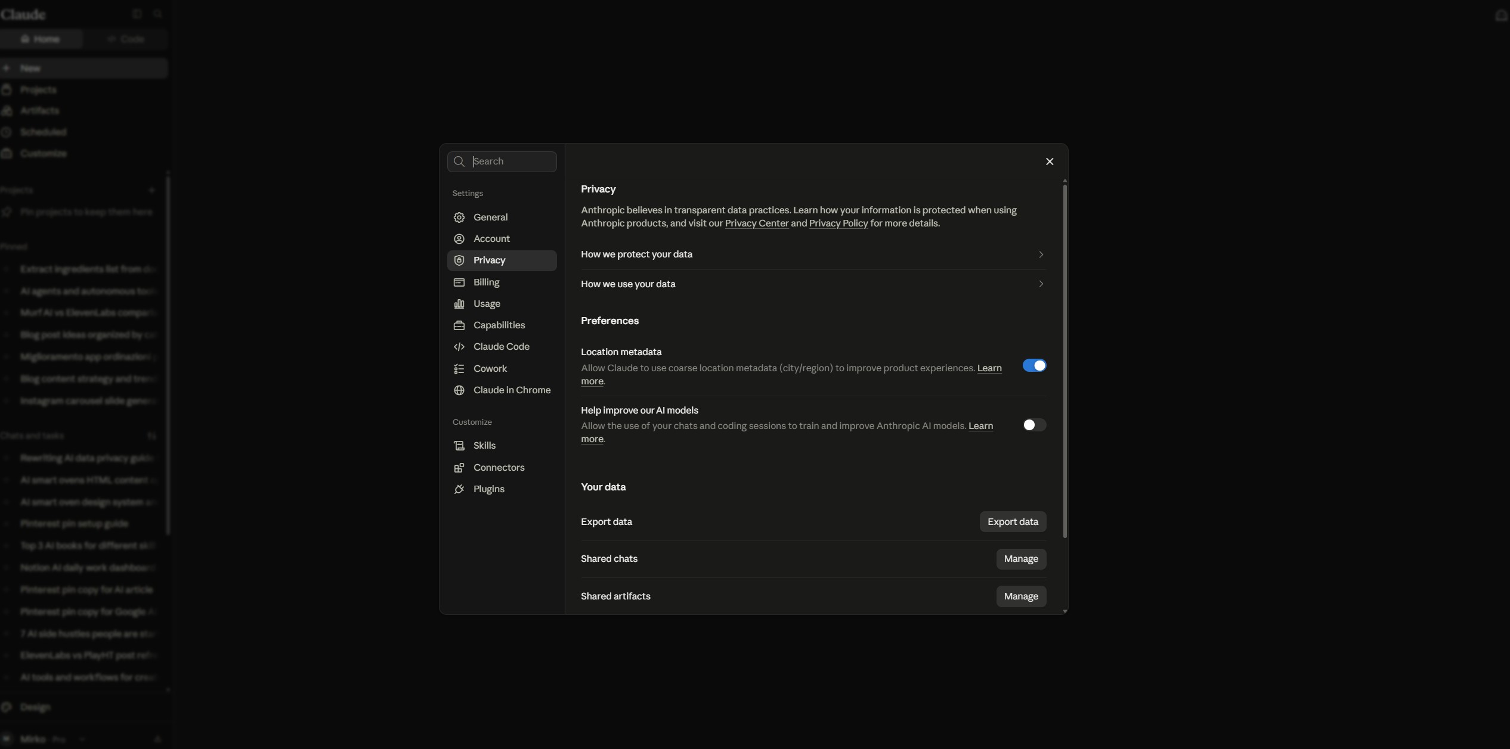Open the General settings tab
Viewport: 1510px width, 749px height.
tap(502, 217)
